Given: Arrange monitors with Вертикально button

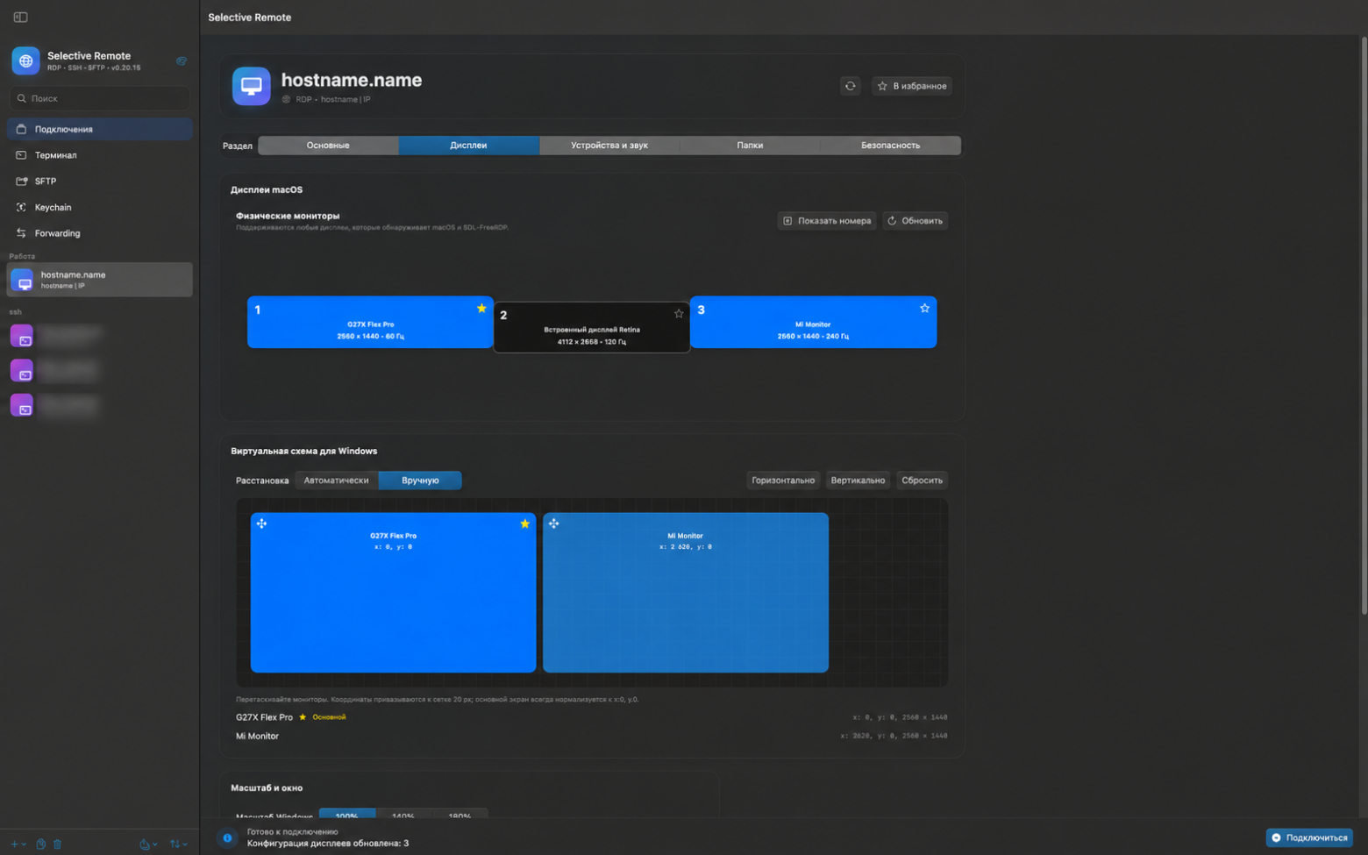Looking at the screenshot, I should coord(858,481).
